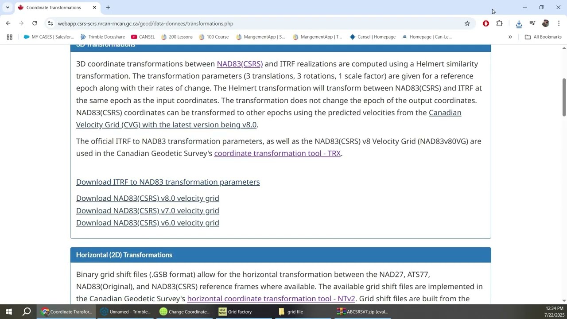Reload the current page

coord(35,23)
